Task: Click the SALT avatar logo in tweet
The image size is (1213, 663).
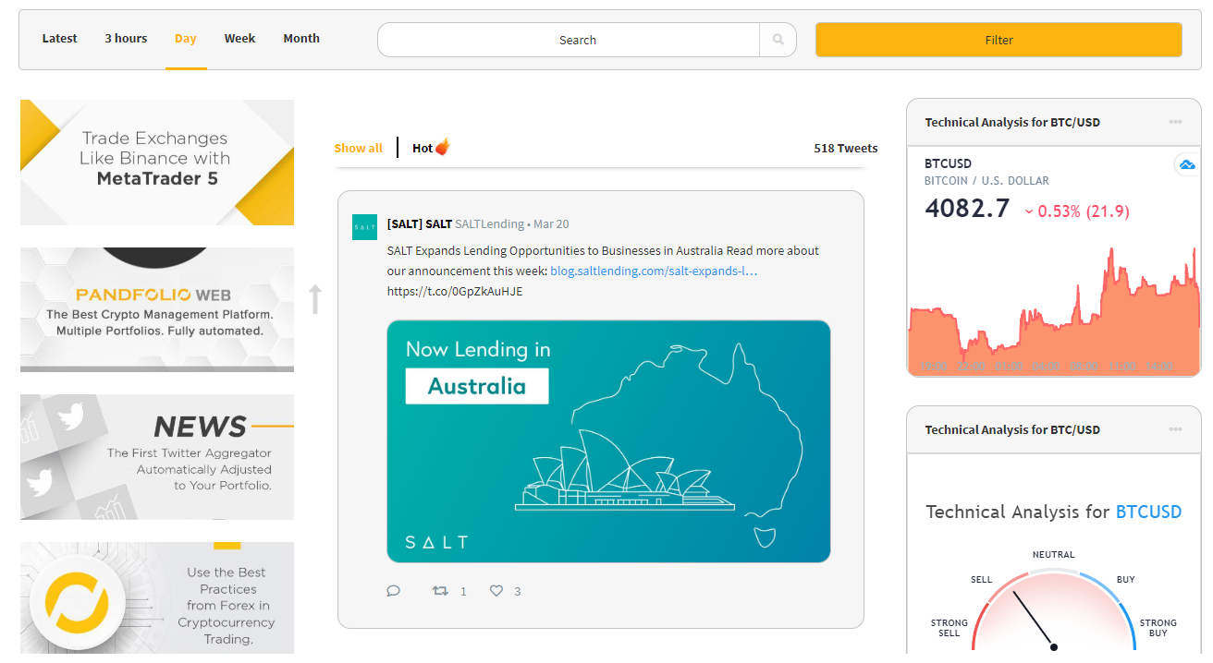Action: tap(364, 227)
